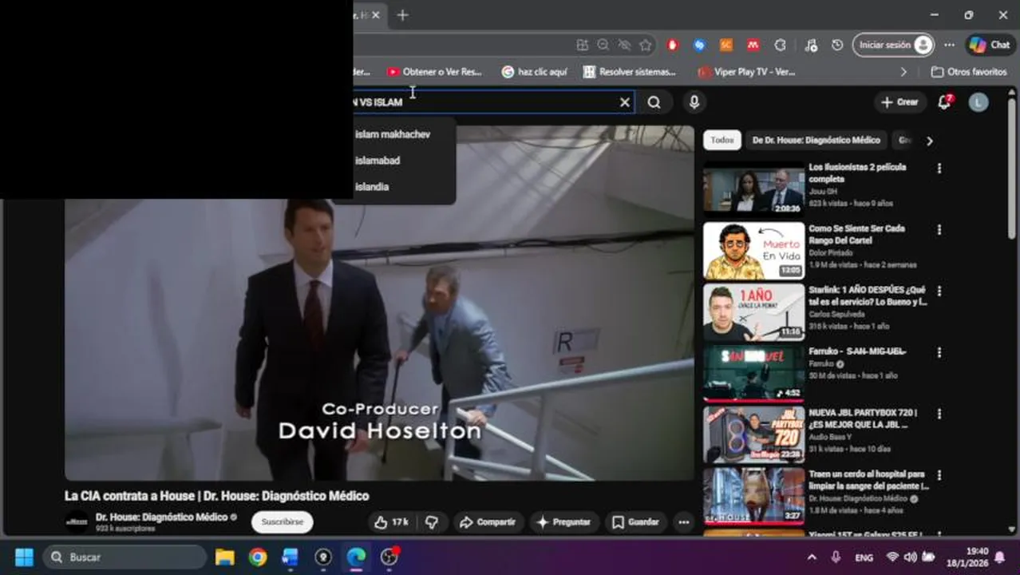Close the current browser tab
The image size is (1020, 575).
pos(376,15)
